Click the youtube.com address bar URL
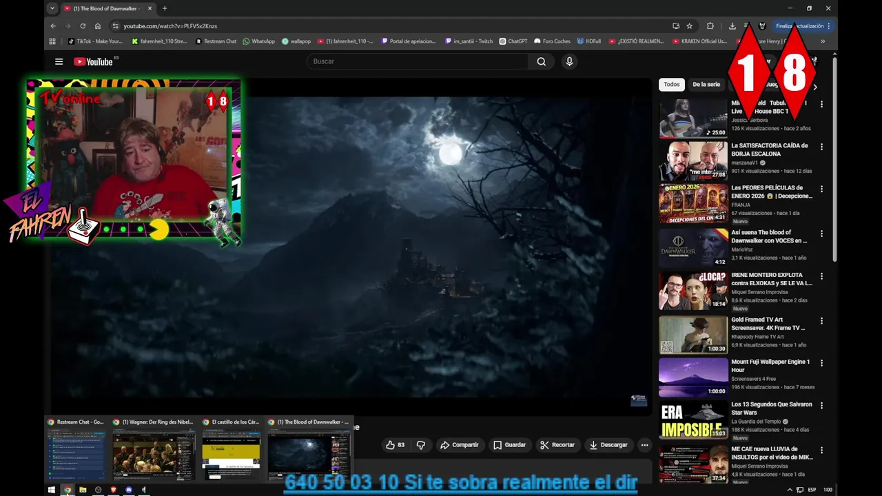The width and height of the screenshot is (882, 496). pos(170,26)
